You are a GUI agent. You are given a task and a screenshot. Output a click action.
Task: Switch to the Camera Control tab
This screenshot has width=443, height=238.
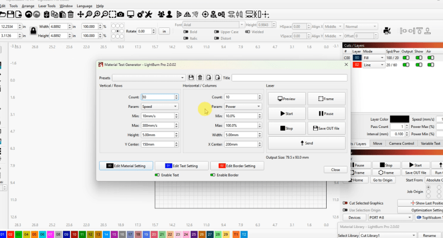[402, 144]
